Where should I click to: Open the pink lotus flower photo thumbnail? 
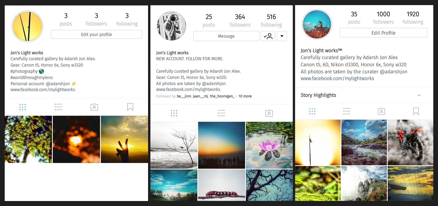coord(269,145)
